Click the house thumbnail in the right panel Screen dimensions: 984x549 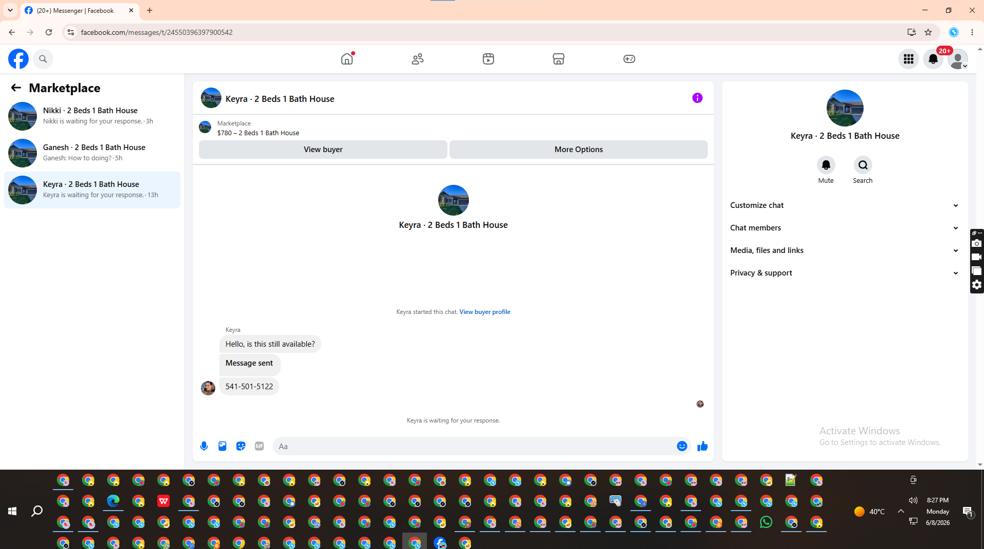tap(845, 108)
